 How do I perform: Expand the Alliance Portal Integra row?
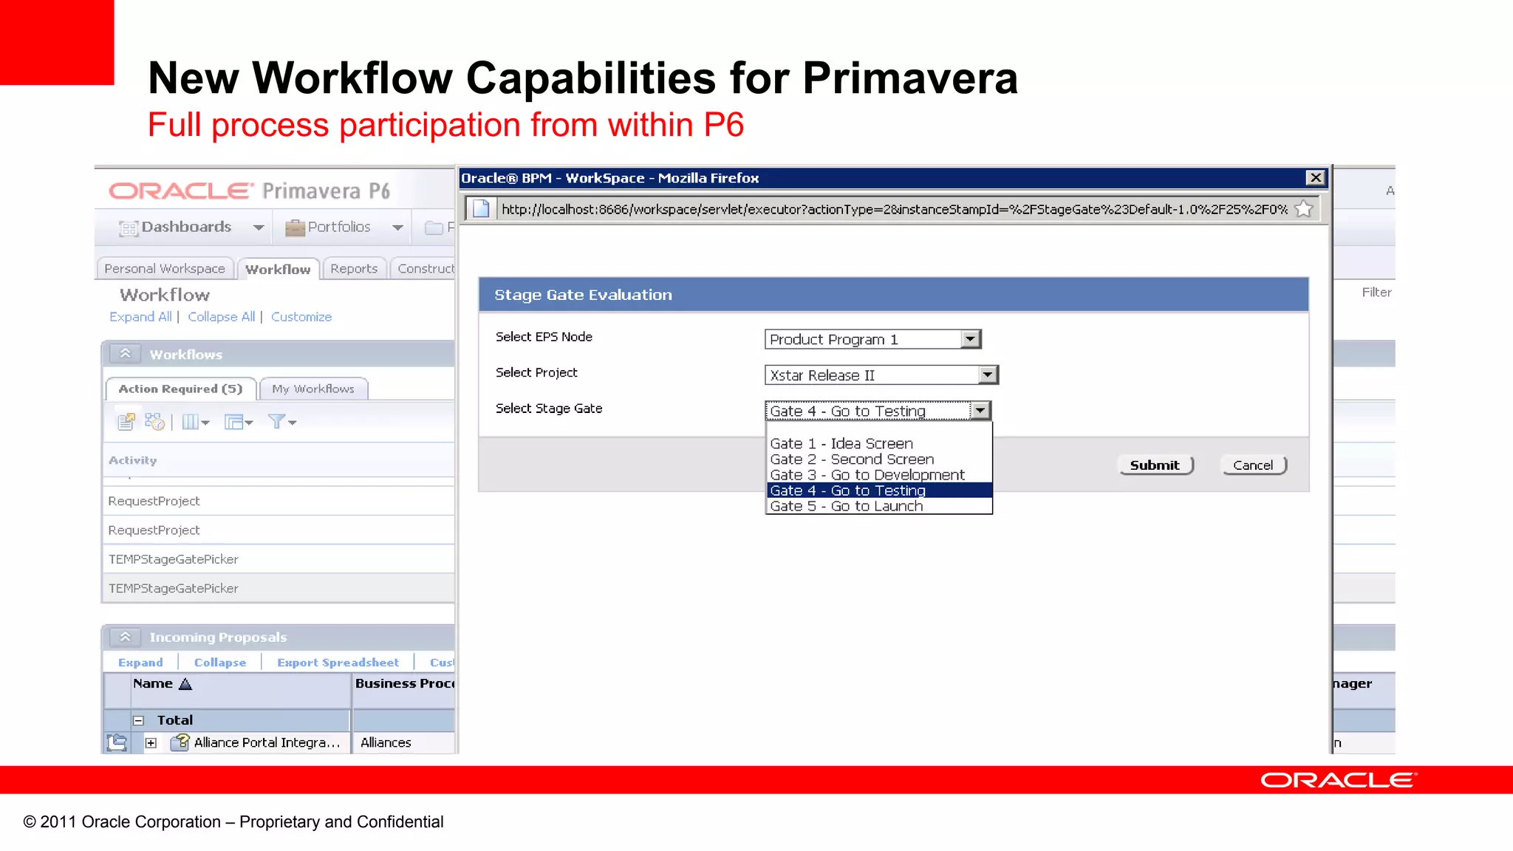[x=151, y=742]
